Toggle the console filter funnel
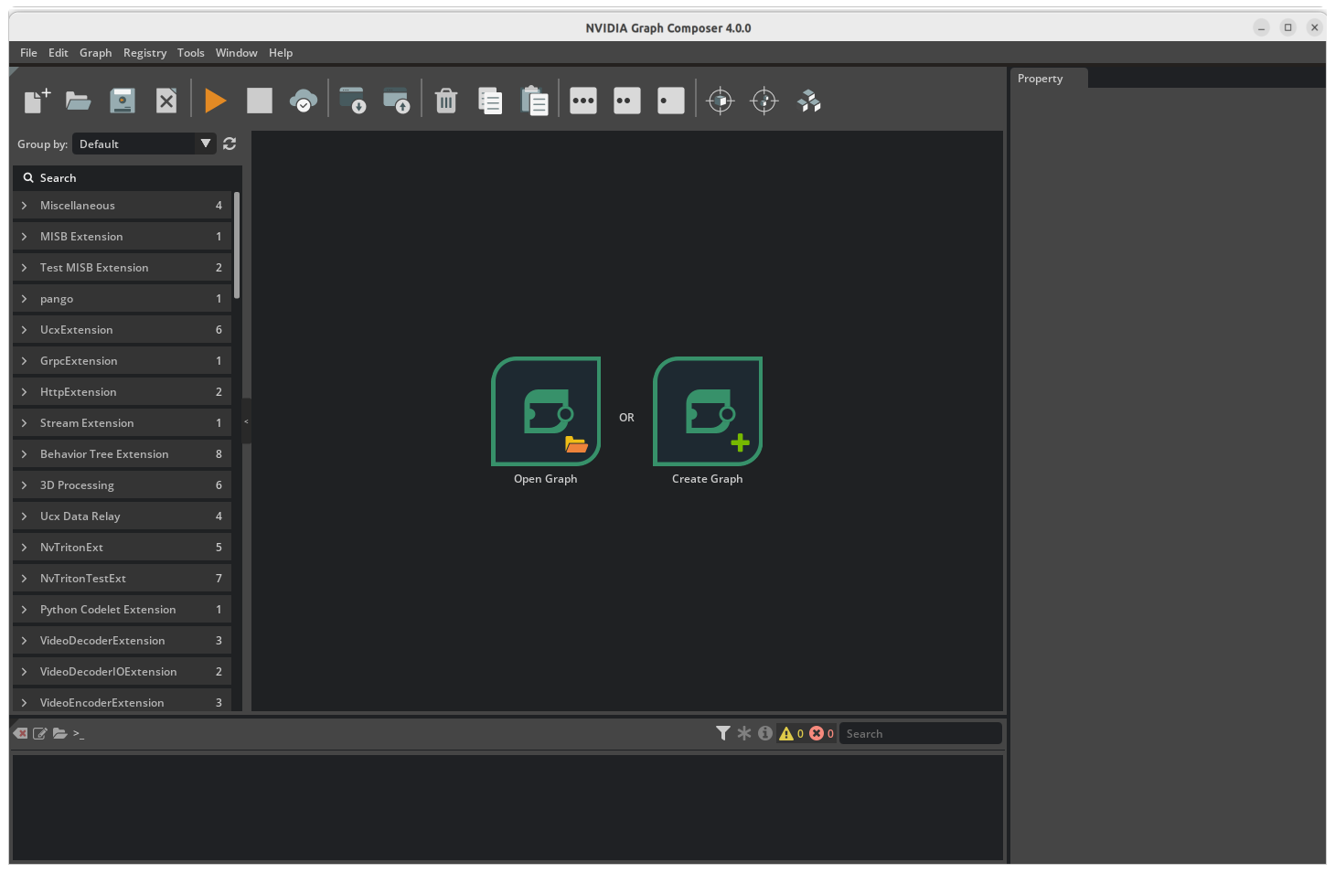This screenshot has height=873, width=1335. click(723, 733)
